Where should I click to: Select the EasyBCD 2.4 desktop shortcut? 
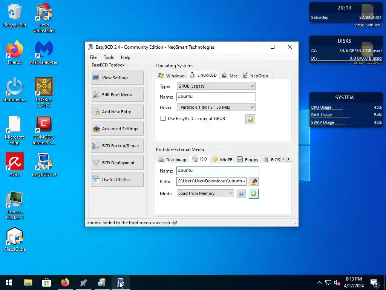tap(44, 165)
